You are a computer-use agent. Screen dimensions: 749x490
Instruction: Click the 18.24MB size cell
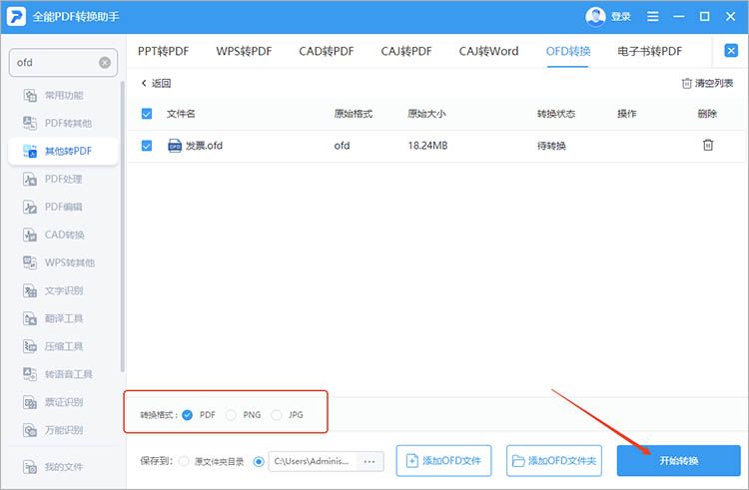(428, 146)
